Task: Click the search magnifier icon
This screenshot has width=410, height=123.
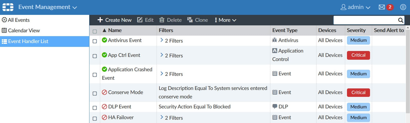Action: [401, 20]
